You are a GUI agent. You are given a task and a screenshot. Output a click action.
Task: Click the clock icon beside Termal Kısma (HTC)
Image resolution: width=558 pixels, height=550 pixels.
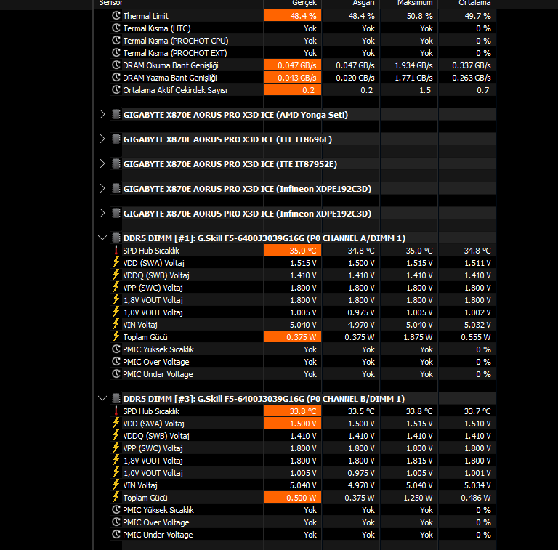click(x=116, y=28)
